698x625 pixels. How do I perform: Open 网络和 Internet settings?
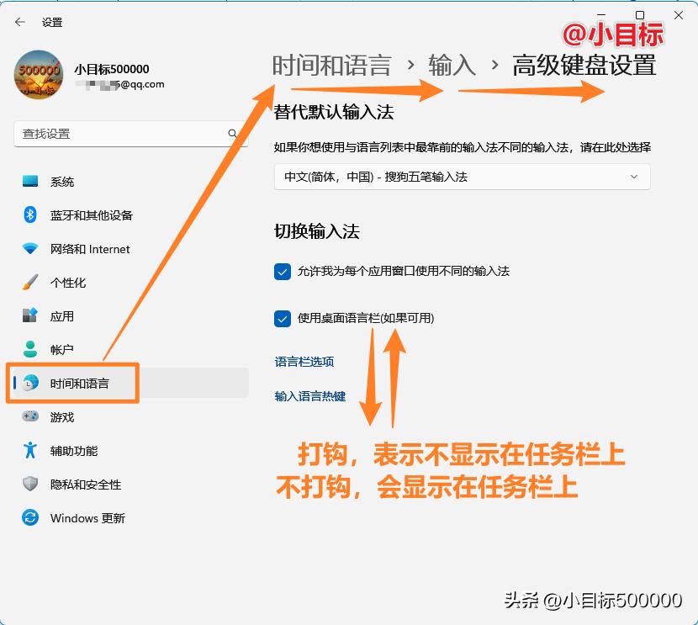pos(87,249)
